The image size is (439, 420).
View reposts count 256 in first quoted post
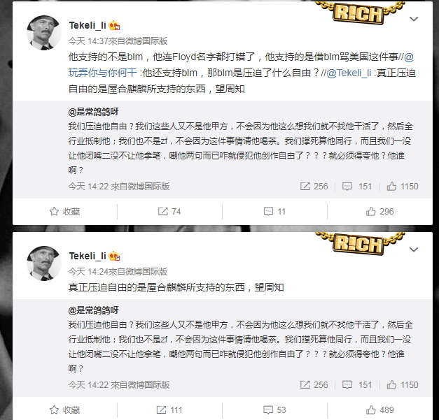pos(314,187)
